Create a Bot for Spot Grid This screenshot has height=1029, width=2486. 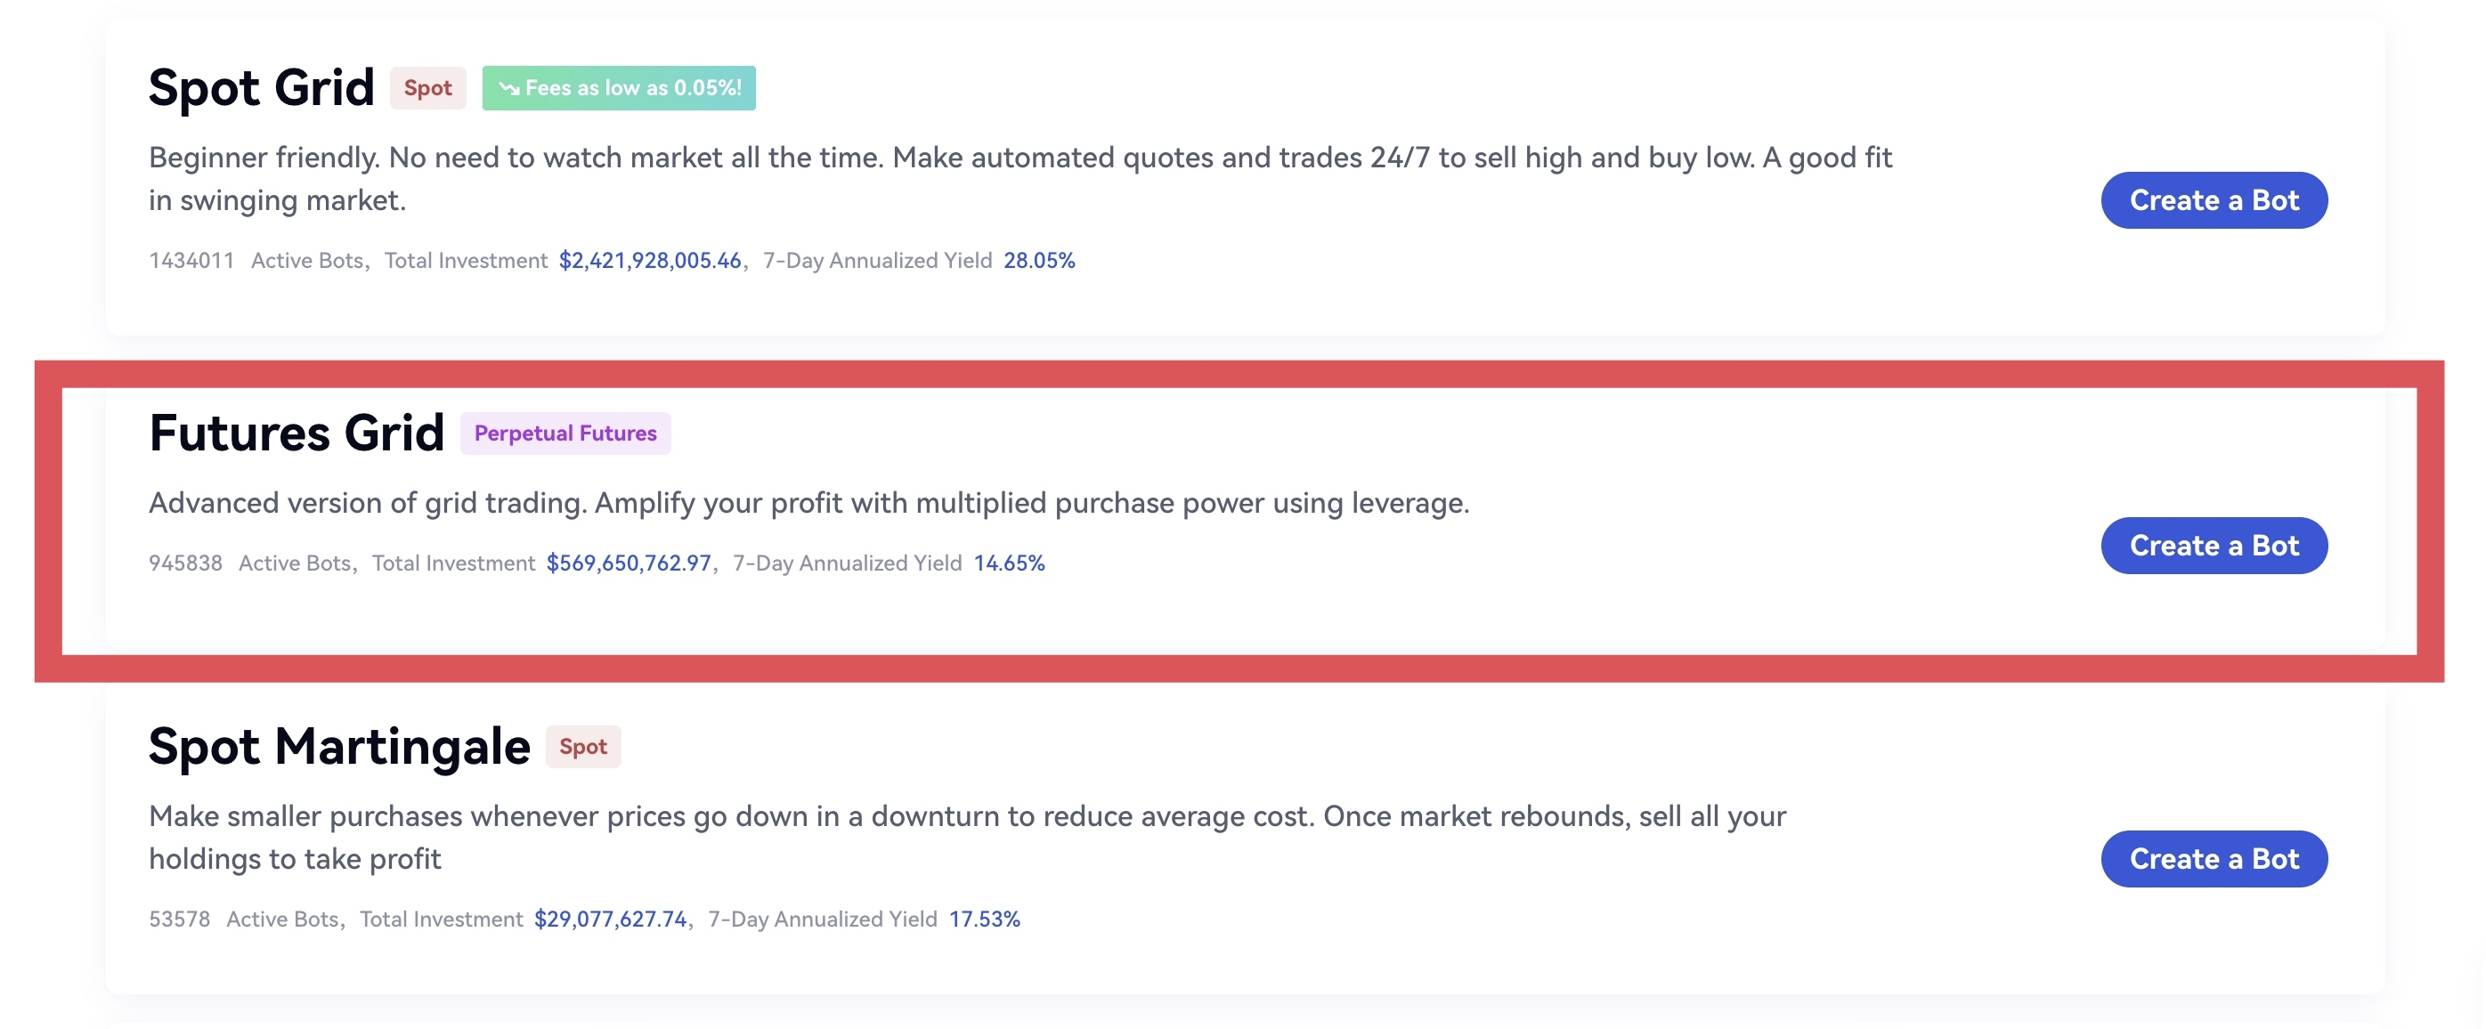[2213, 200]
